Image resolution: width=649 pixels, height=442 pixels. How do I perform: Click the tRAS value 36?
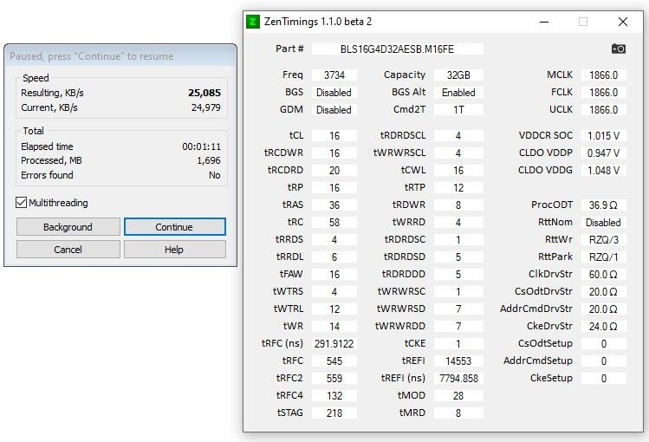pos(334,205)
